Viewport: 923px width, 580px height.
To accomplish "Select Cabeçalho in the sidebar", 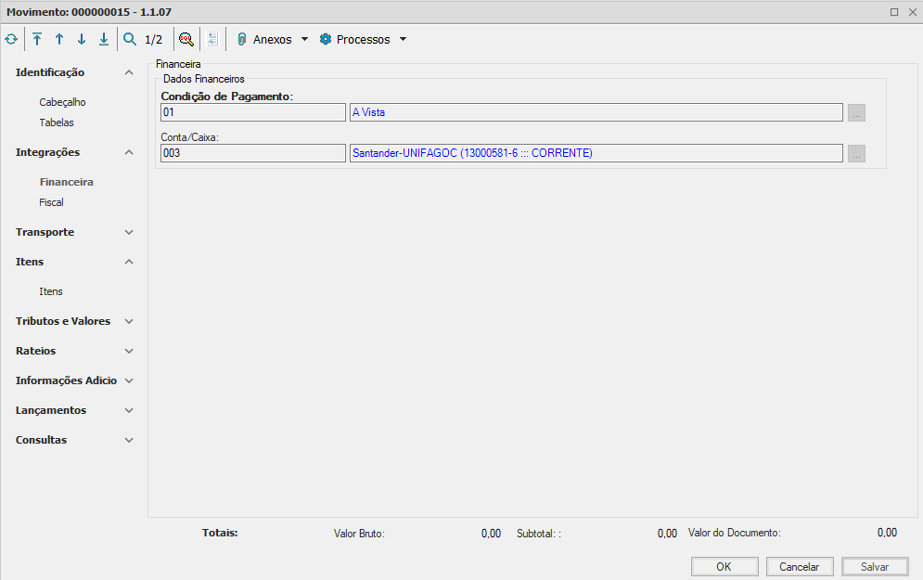I will point(62,102).
